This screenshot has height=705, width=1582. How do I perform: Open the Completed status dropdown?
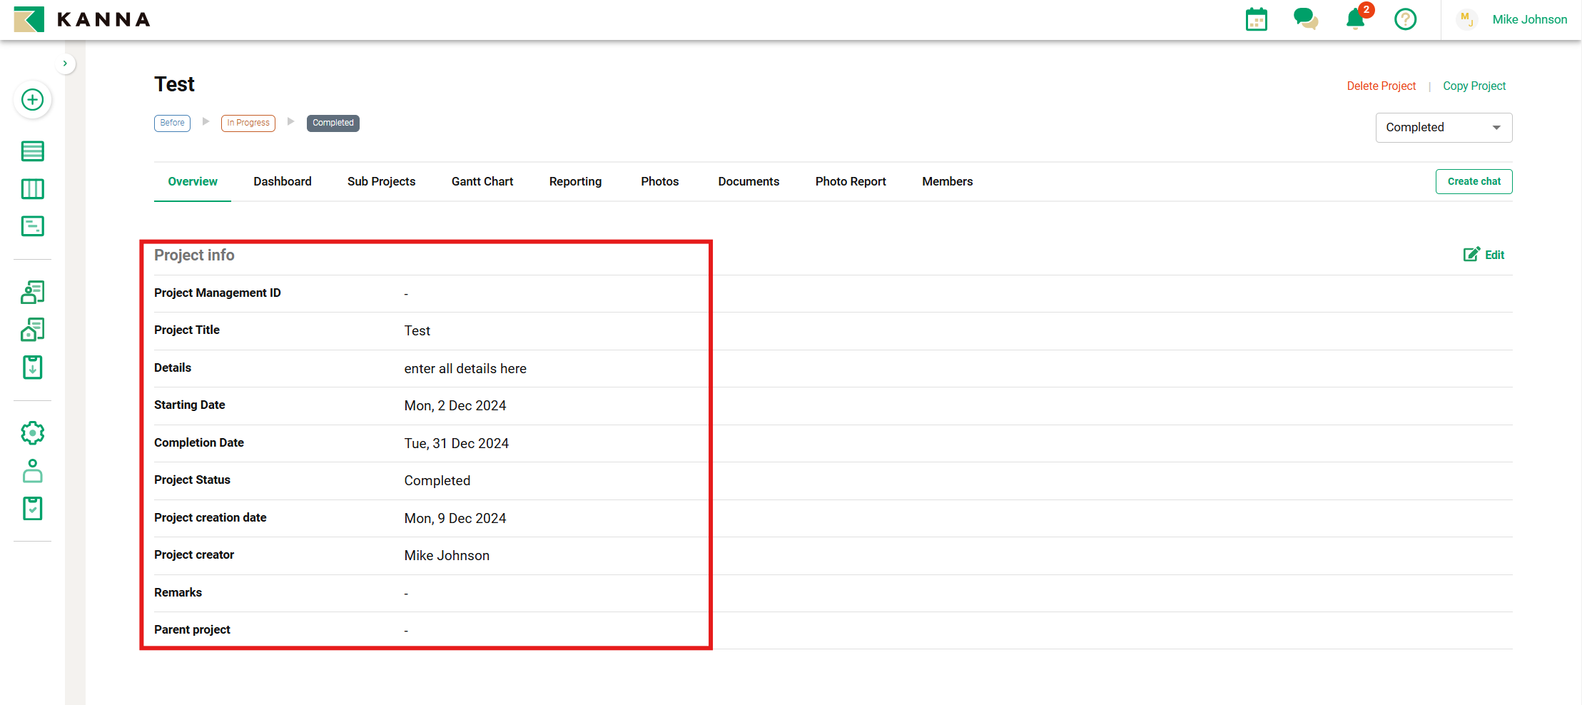pyautogui.click(x=1443, y=128)
